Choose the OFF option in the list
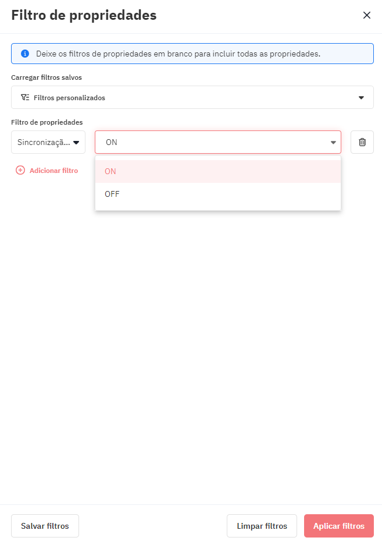The width and height of the screenshot is (382, 541). point(217,195)
